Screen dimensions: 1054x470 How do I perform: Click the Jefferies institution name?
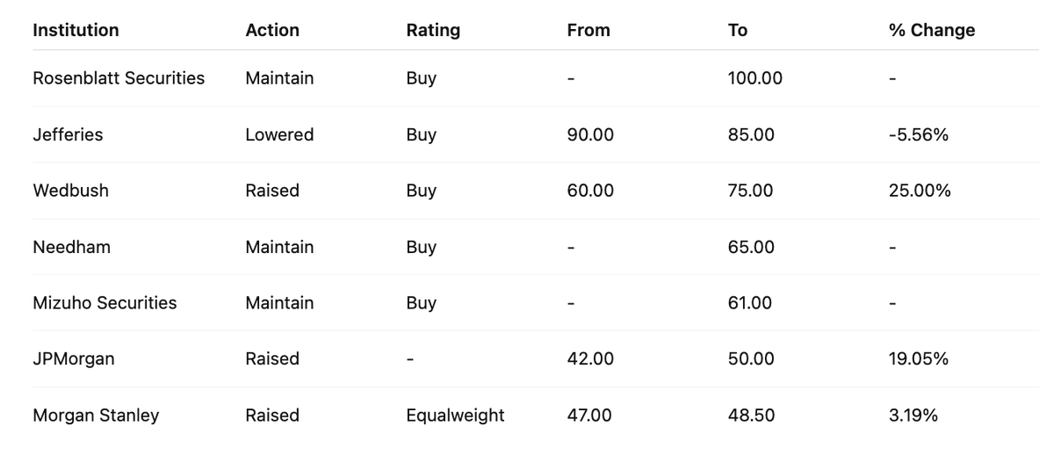pyautogui.click(x=68, y=134)
